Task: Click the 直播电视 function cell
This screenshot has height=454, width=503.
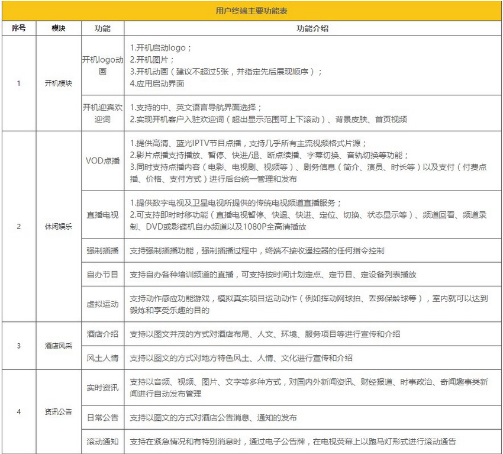Action: [102, 215]
